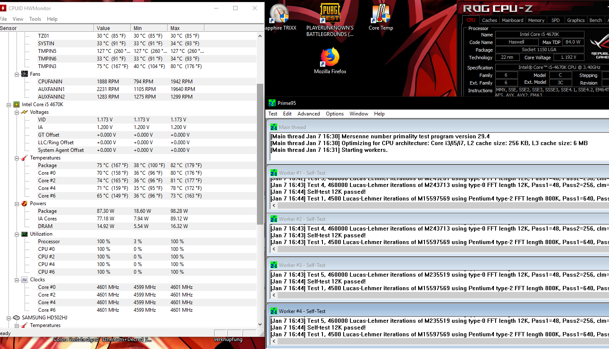The width and height of the screenshot is (609, 349).
Task: Click the SAMSUNG HD502HJ drive icon
Action: pyautogui.click(x=17, y=318)
